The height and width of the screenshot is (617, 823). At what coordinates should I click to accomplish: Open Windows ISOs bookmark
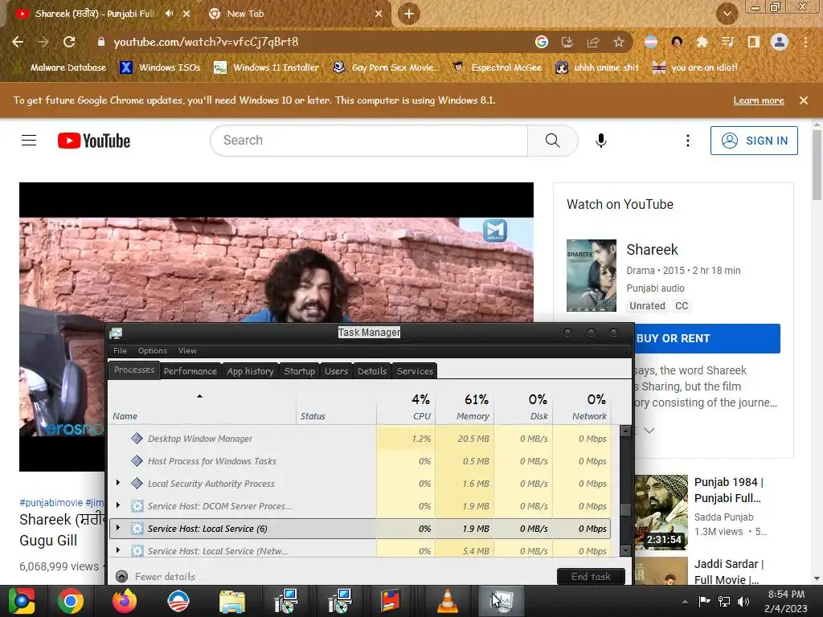[x=160, y=67]
